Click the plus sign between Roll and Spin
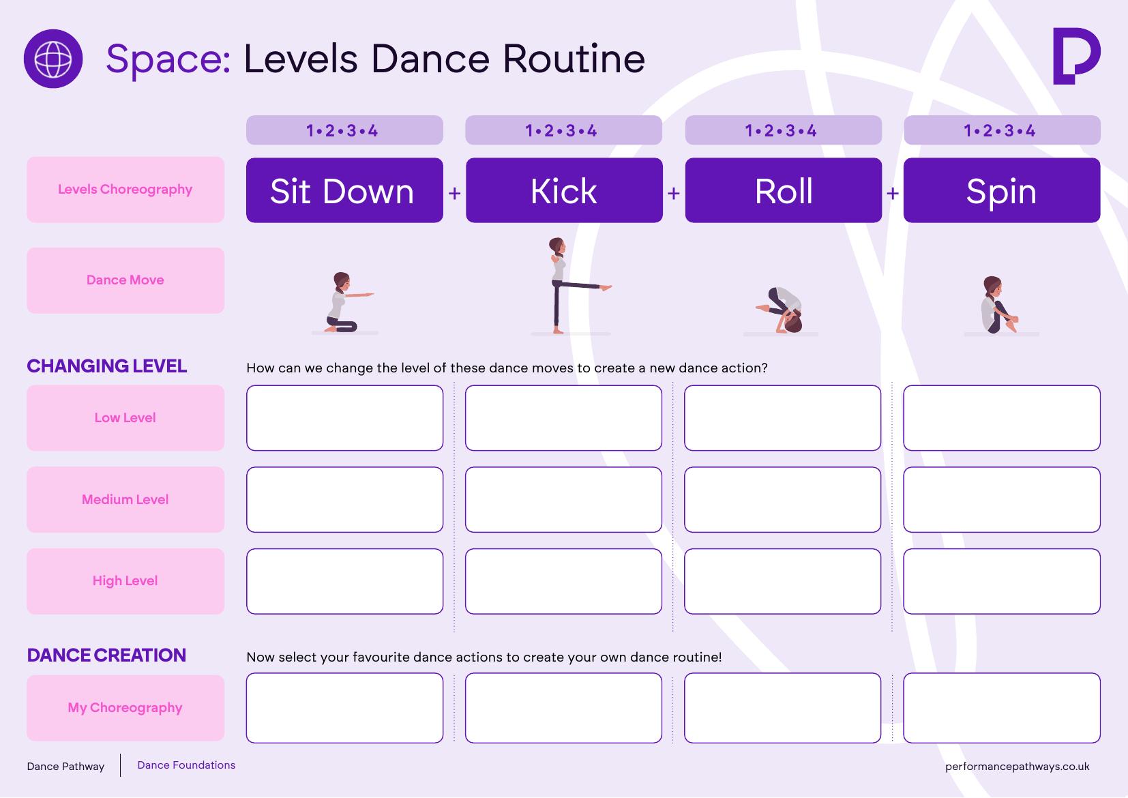Viewport: 1128px width, 798px height. click(893, 193)
